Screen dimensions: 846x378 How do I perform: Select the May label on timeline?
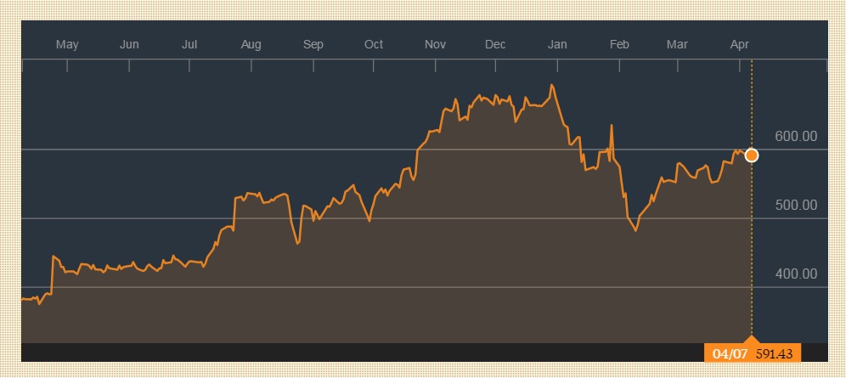point(67,44)
